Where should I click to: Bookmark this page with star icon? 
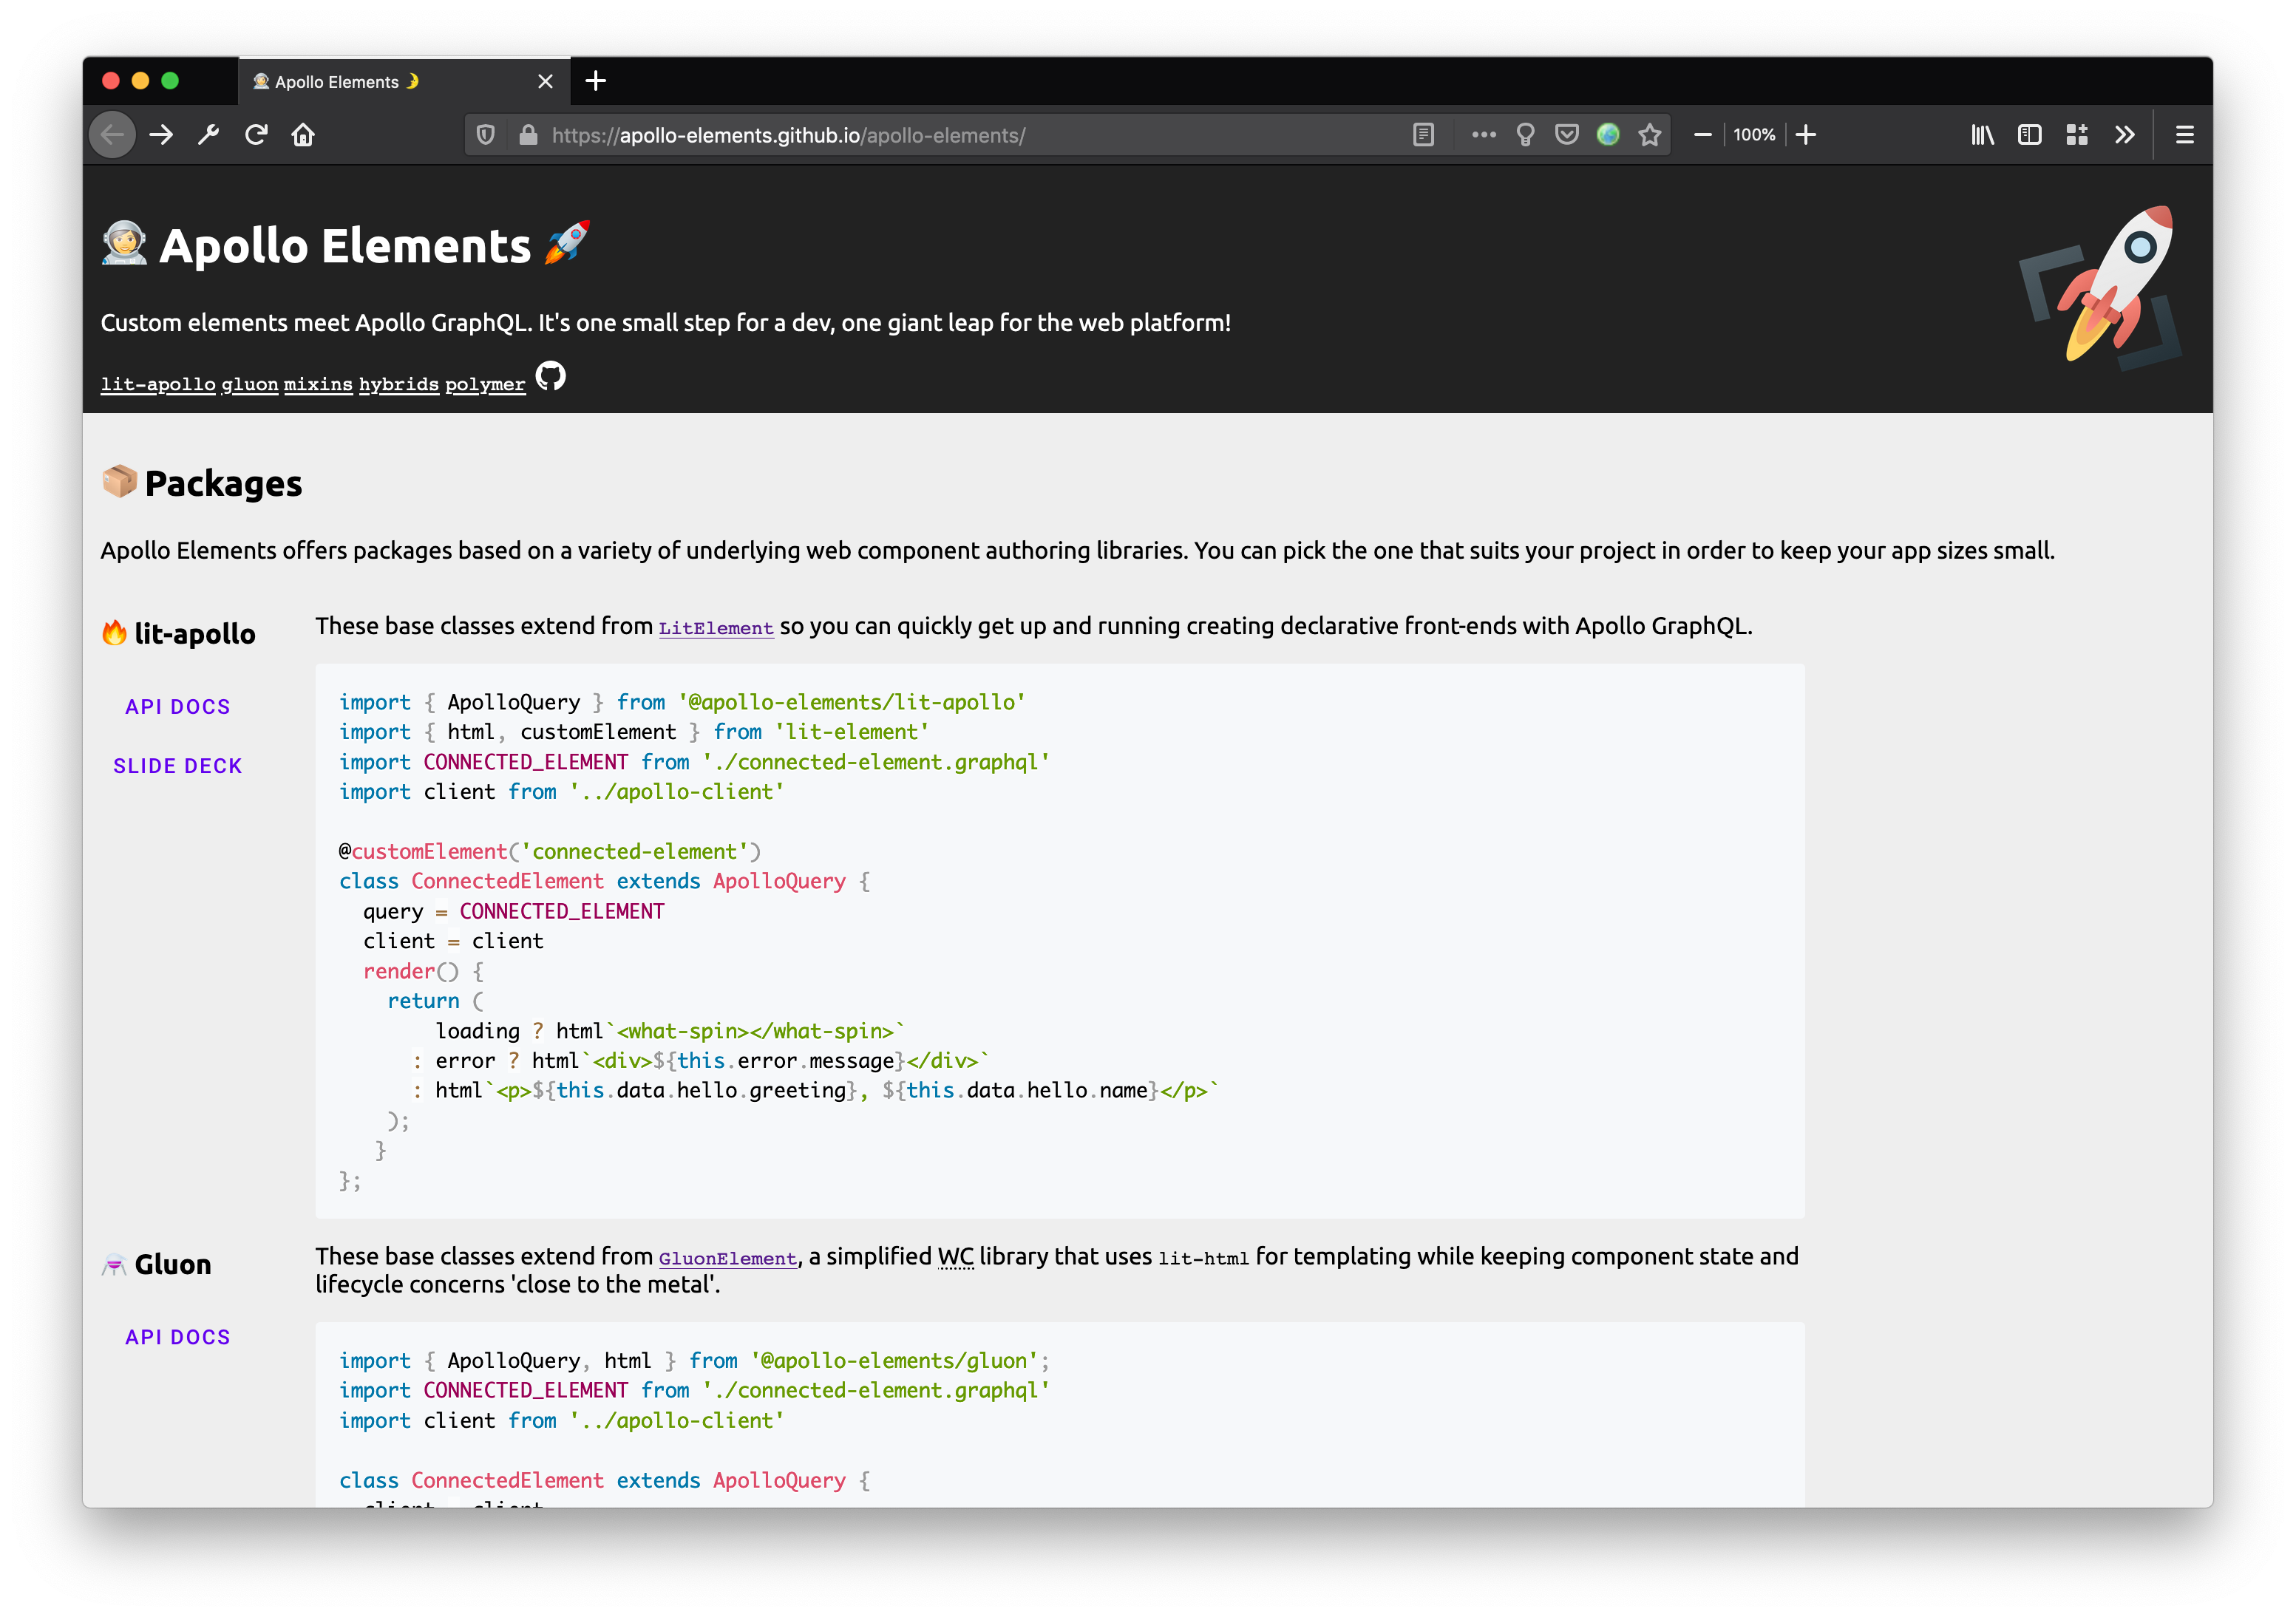(1649, 135)
